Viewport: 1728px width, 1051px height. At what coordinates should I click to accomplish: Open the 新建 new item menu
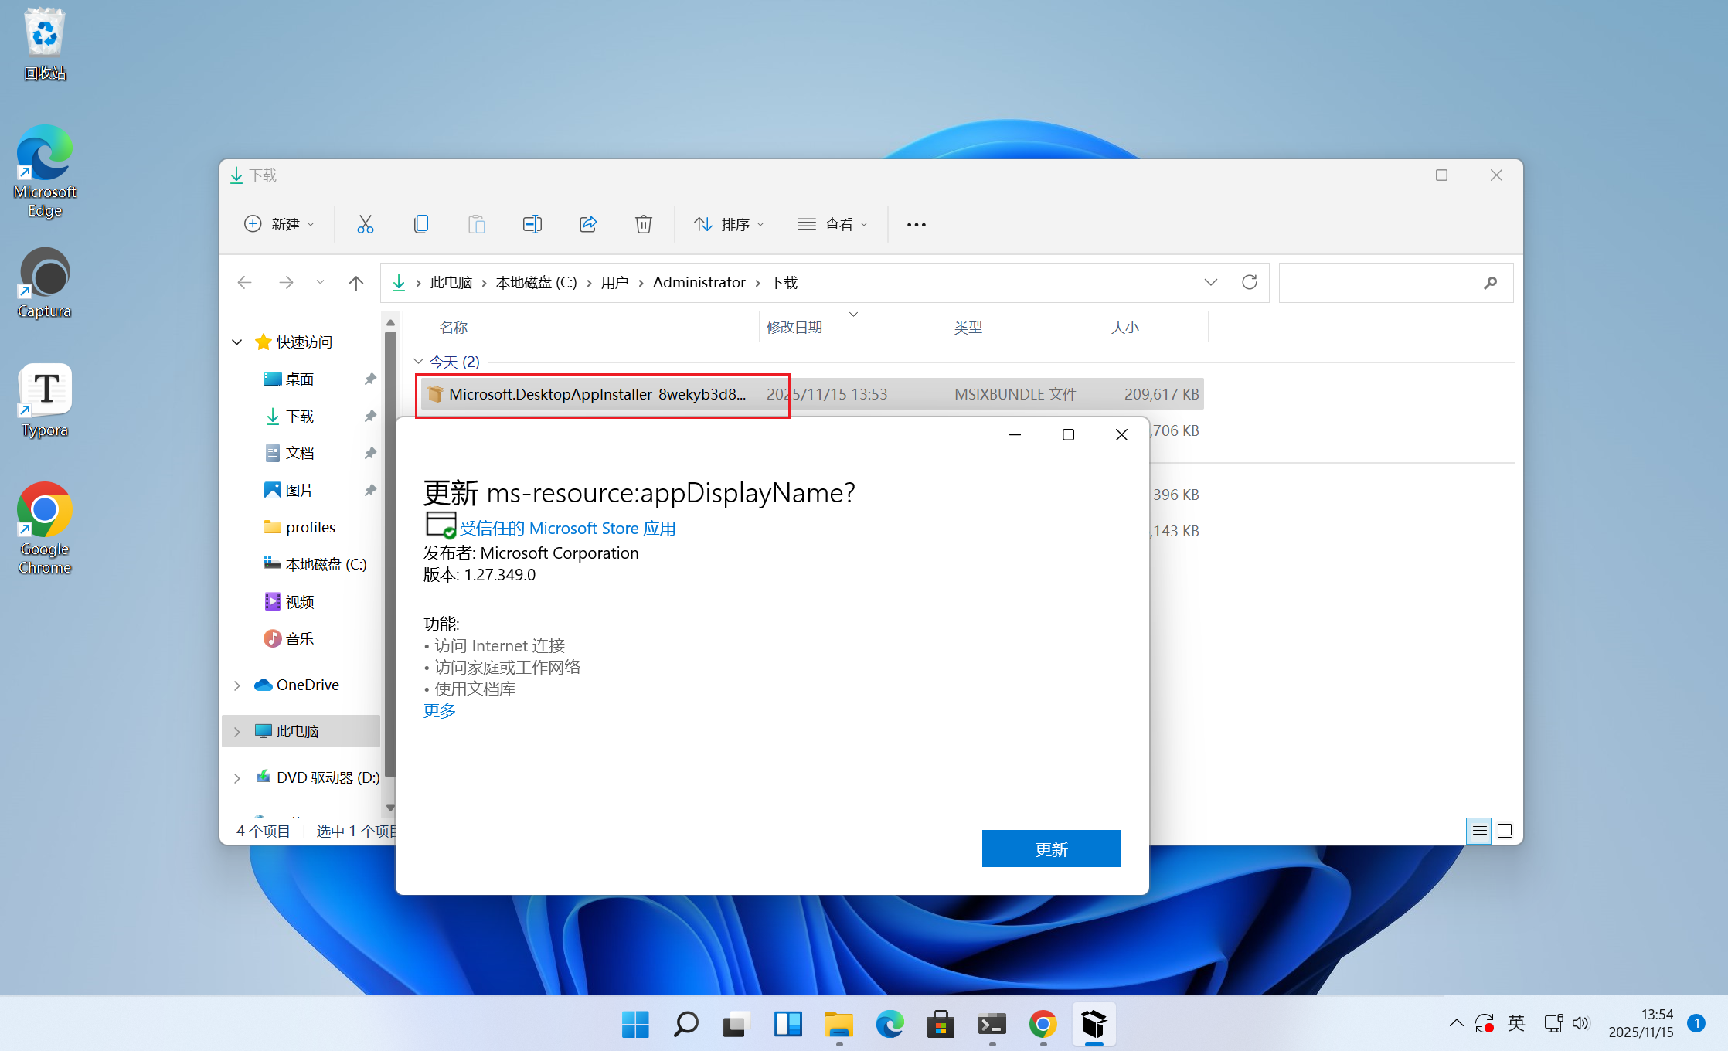[x=279, y=224]
